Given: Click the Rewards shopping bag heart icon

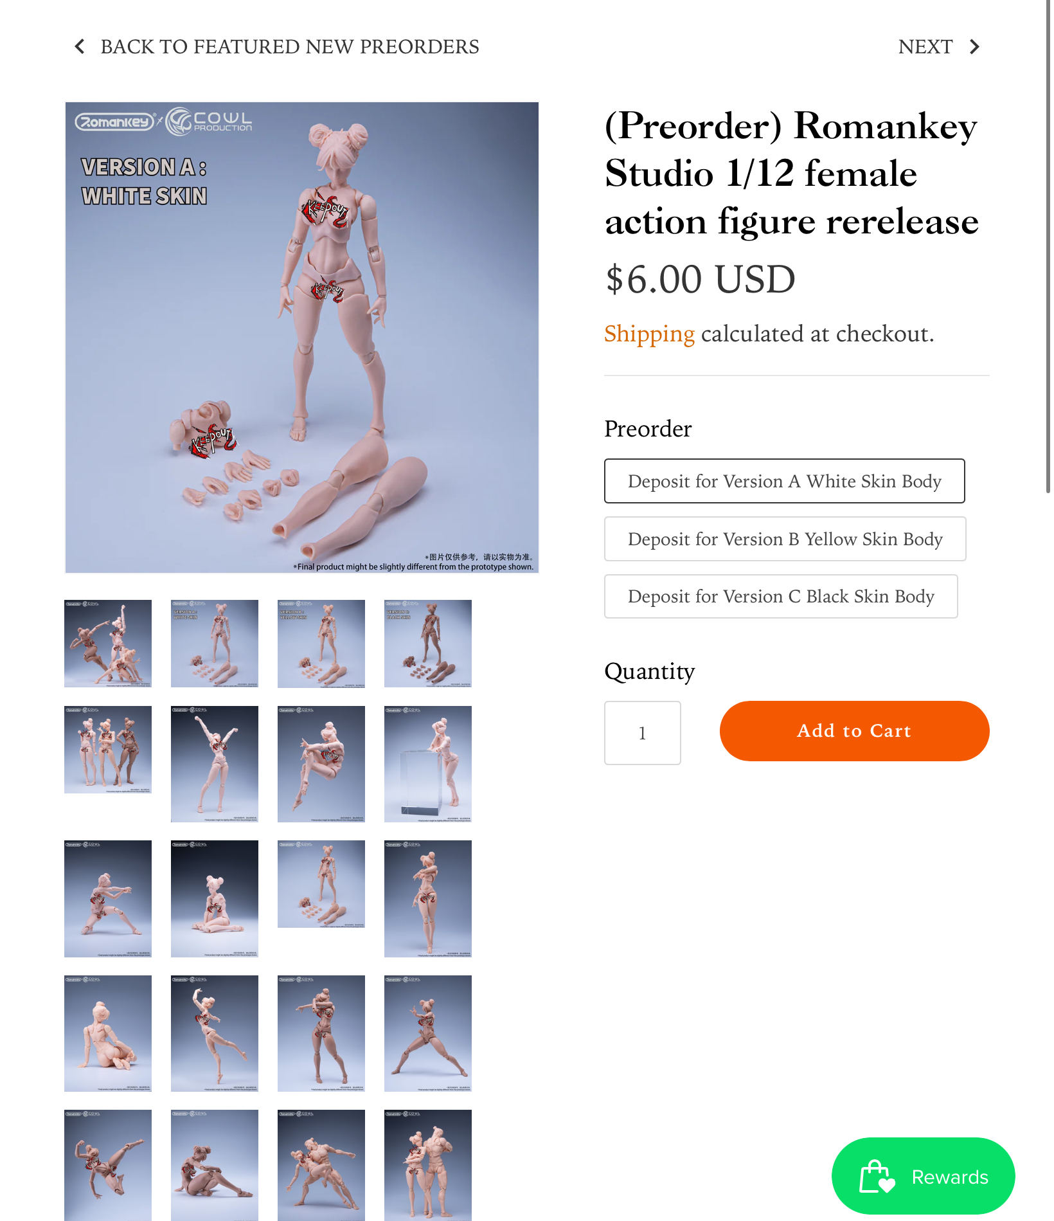Looking at the screenshot, I should pos(877,1176).
